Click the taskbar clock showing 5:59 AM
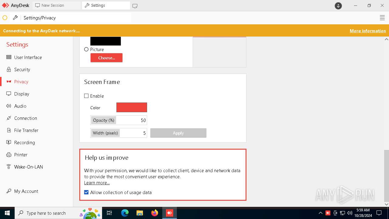This screenshot has height=219, width=389. point(363,213)
